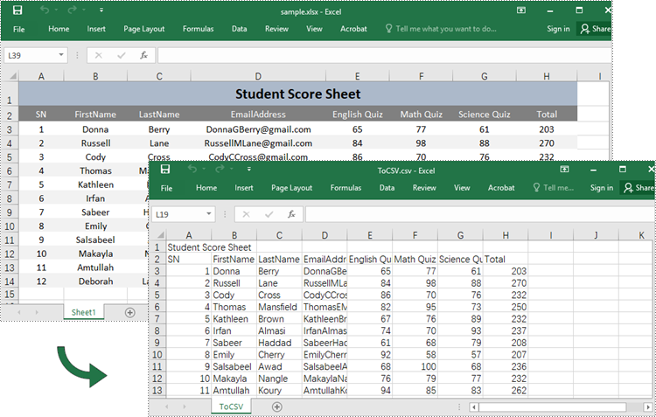Screen dimensions: 656x417
Task: Click insert function fx icon in sample.xlsx
Action: pos(143,55)
